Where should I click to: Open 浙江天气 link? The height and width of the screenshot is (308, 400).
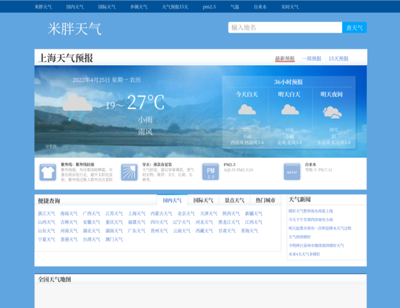coord(46,214)
